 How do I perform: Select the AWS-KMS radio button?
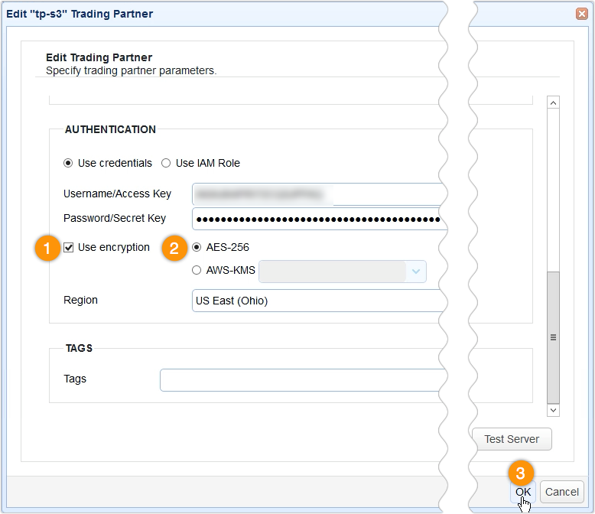(197, 270)
